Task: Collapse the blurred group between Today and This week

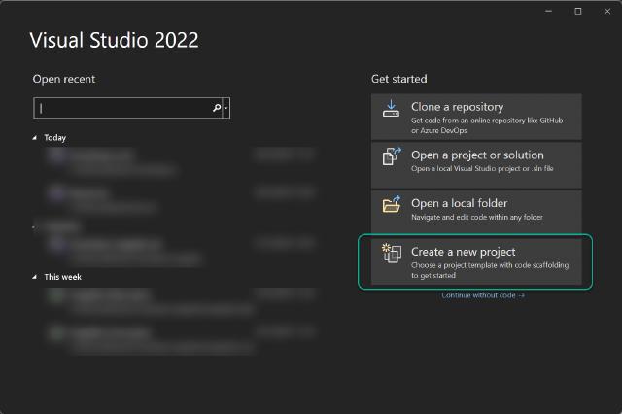Action: (x=36, y=227)
